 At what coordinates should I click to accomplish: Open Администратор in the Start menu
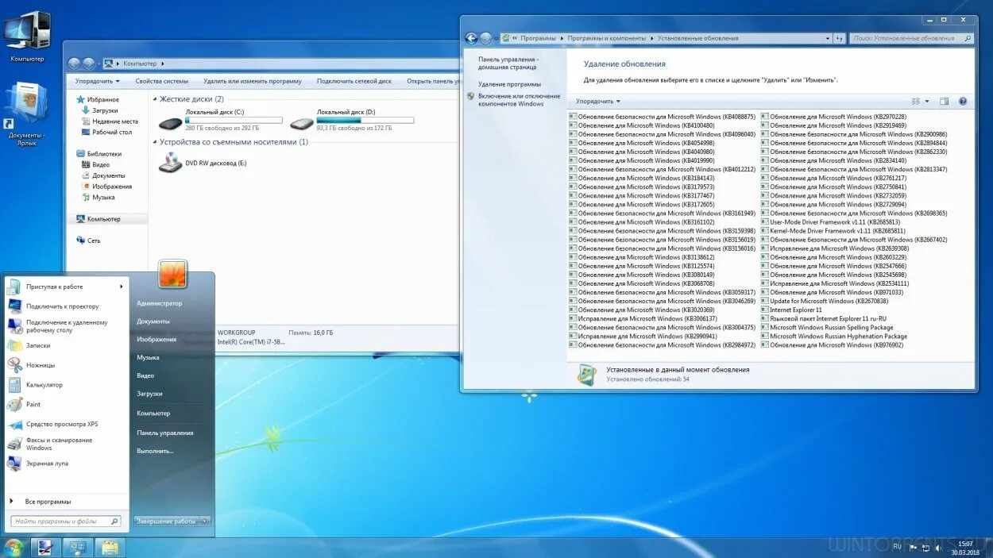click(x=159, y=303)
